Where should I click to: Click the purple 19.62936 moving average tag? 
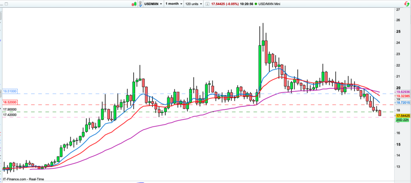tap(403, 91)
